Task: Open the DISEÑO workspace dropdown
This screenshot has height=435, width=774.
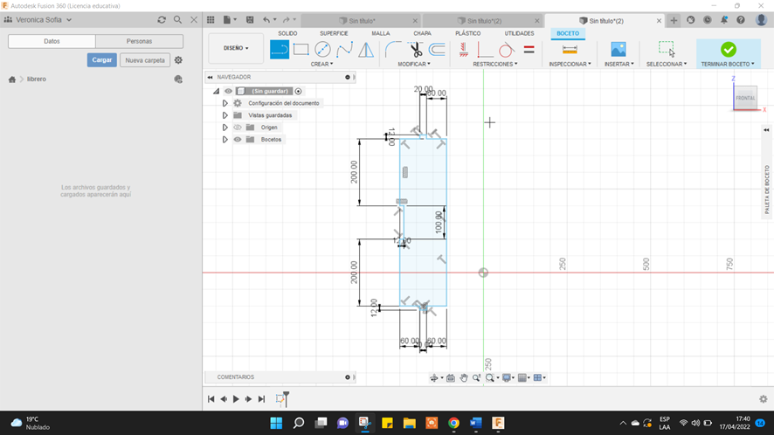Action: tap(236, 49)
